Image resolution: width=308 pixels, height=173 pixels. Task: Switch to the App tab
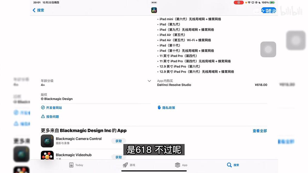tap(181, 165)
